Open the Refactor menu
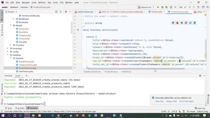 click(x=42, y=3)
